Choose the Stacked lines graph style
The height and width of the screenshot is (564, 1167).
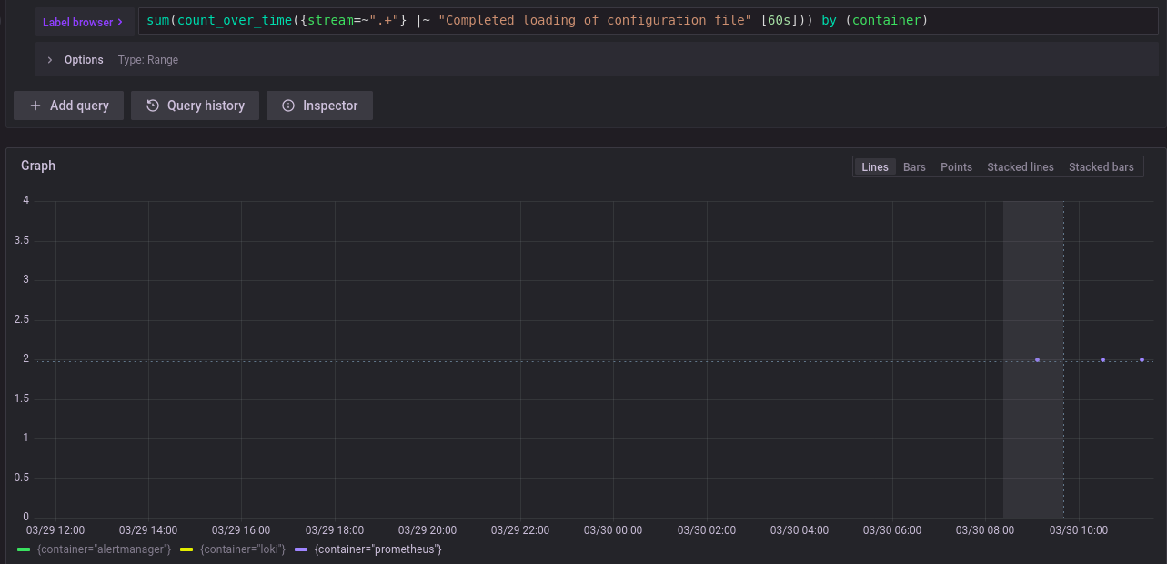tap(1021, 167)
